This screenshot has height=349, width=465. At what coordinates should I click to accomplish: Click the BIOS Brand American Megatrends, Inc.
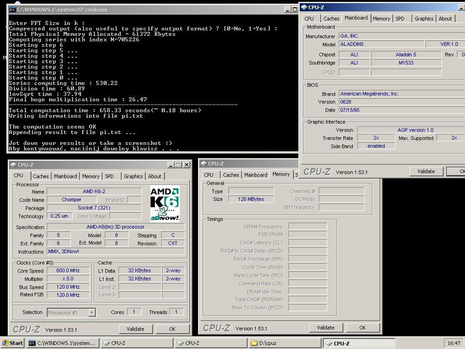click(402, 94)
